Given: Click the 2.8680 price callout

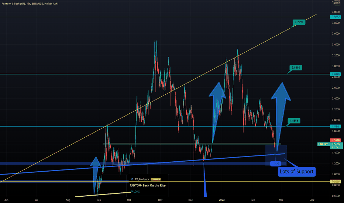Looking at the screenshot, I should (296, 68).
